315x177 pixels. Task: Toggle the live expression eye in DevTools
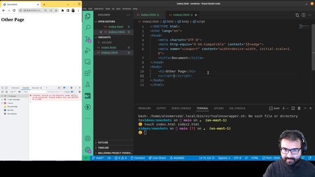[x=19, y=92]
